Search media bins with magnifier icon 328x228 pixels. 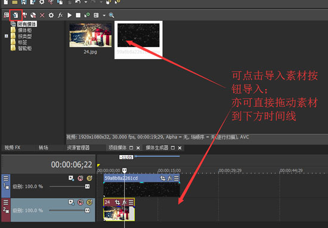click(x=112, y=15)
